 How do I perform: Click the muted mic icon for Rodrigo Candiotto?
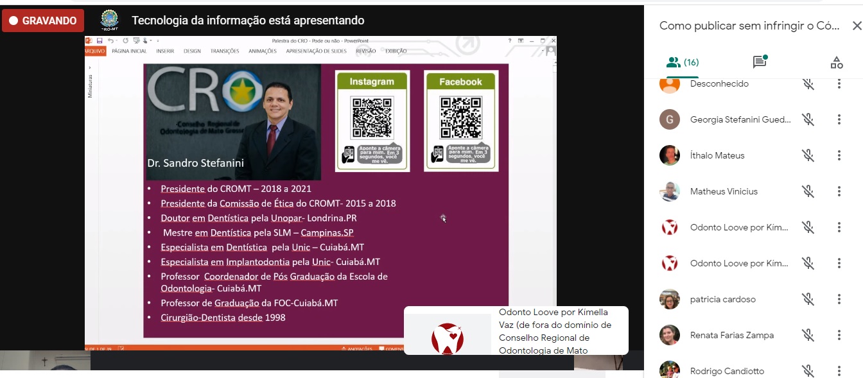pos(808,371)
